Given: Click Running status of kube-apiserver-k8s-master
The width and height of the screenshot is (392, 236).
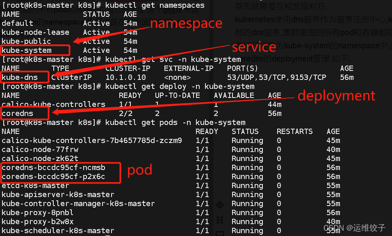Looking at the screenshot, I should click(247, 195).
